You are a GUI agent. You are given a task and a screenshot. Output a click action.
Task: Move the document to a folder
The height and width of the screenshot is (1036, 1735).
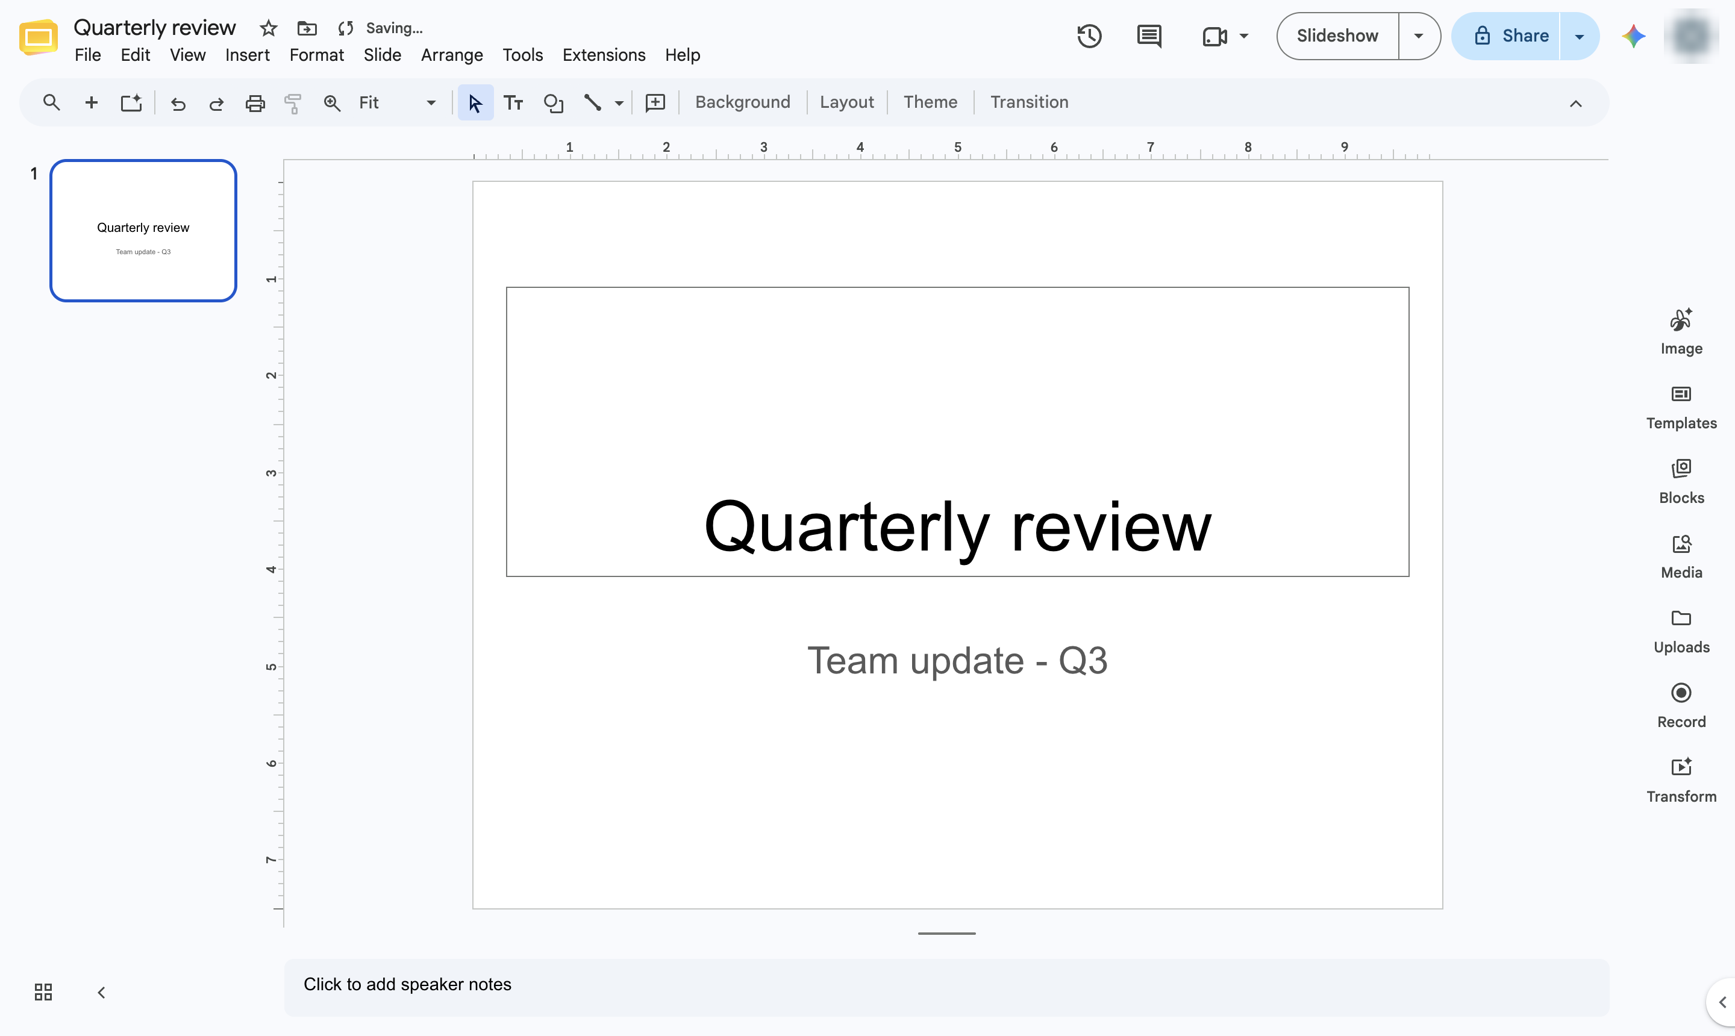(307, 28)
